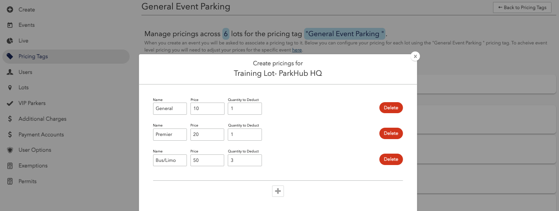Screen dimensions: 559x211
Task: Edit General row quantity to deduct field
Action: 245,109
